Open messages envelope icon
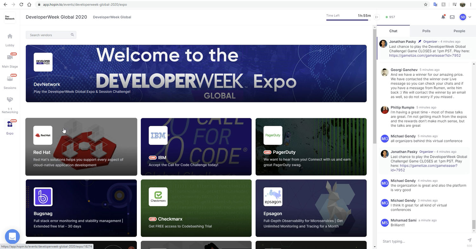 452,17
